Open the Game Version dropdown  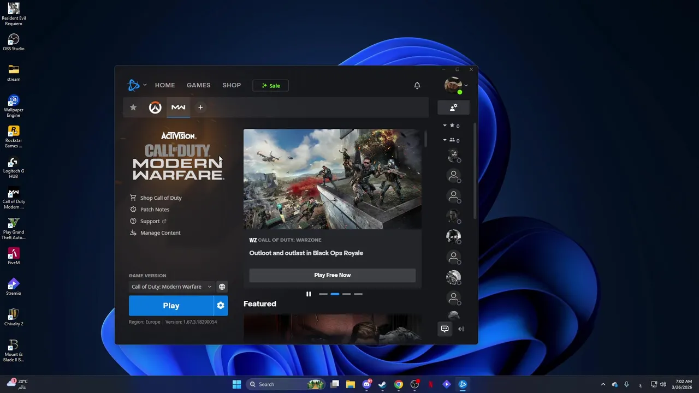tap(171, 287)
